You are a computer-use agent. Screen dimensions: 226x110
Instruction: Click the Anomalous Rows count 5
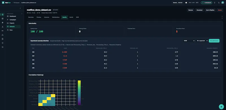point(177,32)
